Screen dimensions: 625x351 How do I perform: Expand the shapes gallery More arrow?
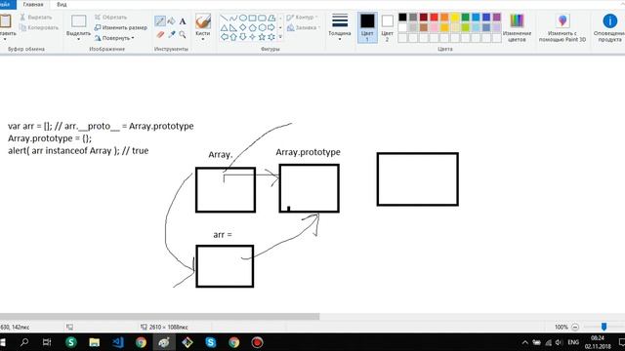point(280,37)
